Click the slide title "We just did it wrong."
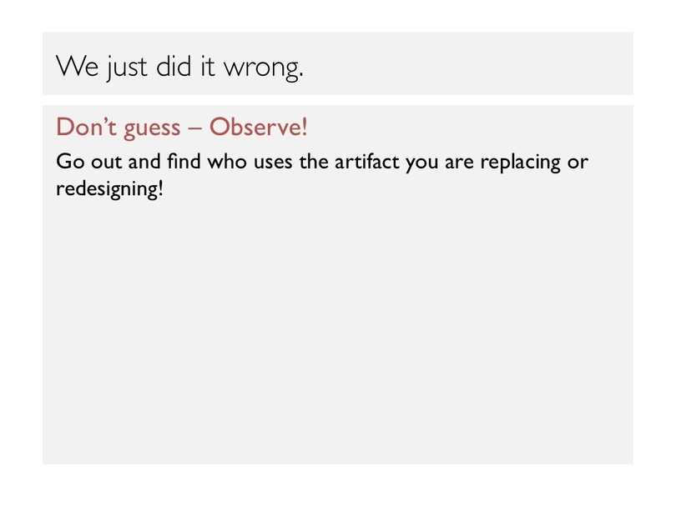Viewport: 676px width, 507px height. click(179, 67)
